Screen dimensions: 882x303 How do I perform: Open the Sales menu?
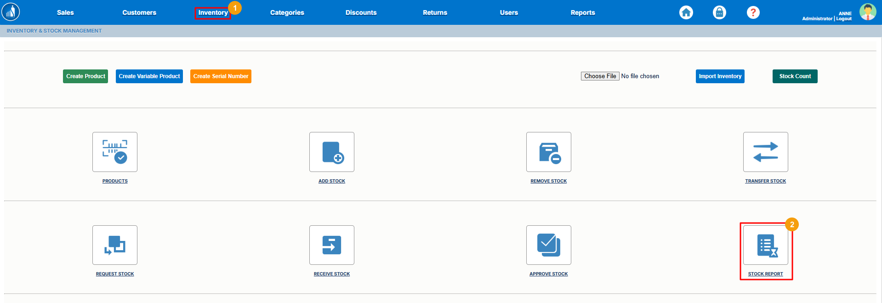65,12
